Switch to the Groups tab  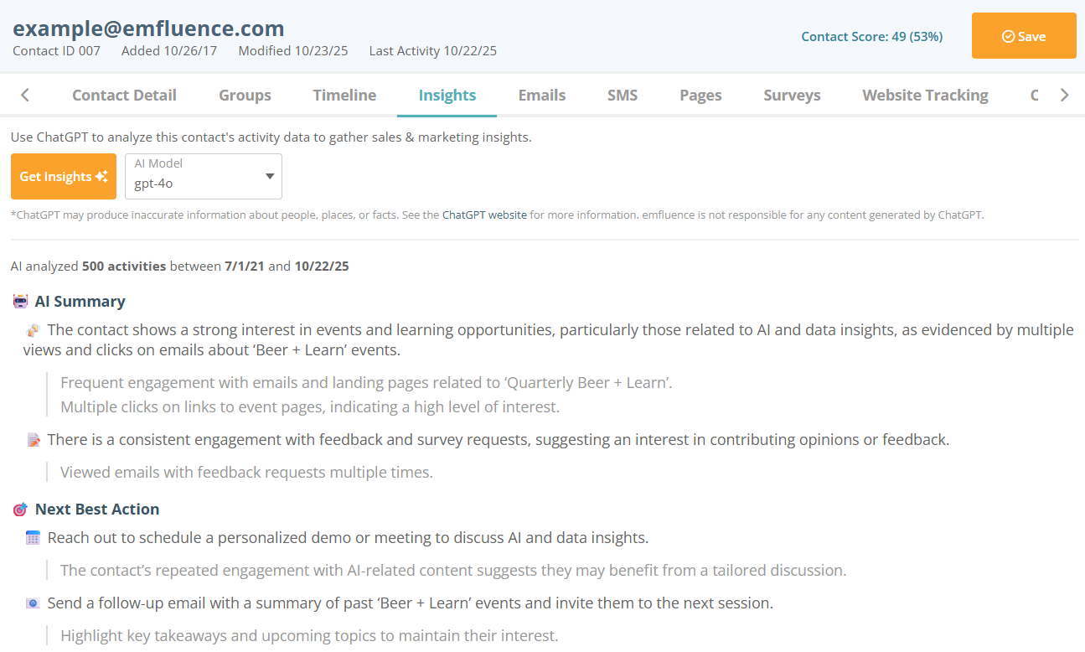click(x=245, y=96)
